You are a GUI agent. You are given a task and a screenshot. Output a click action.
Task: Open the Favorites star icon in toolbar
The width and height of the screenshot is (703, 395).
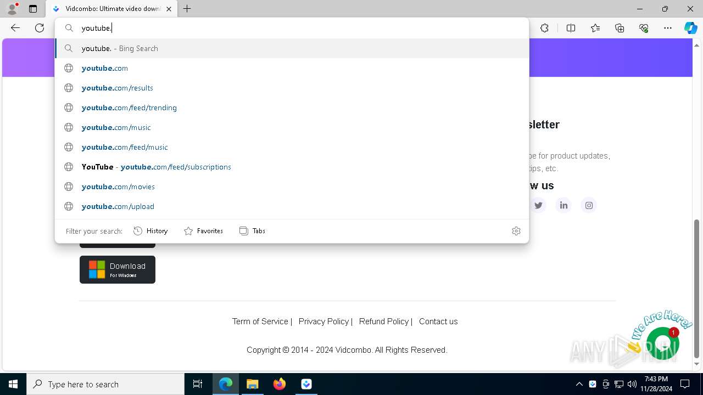(x=595, y=28)
